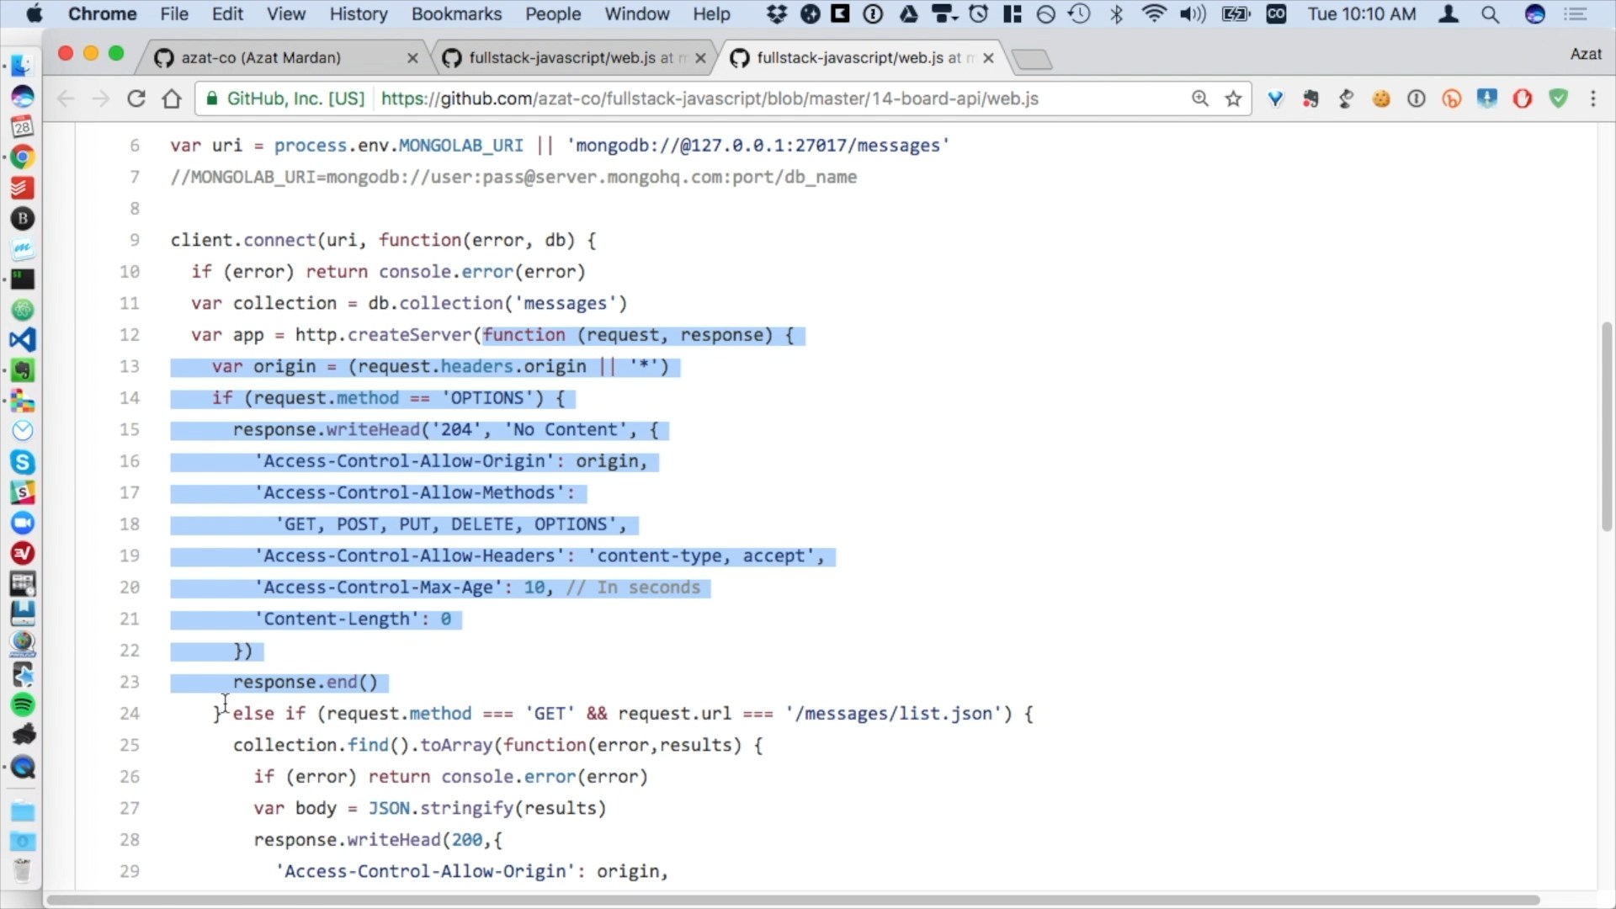Click the MONGOLAB_URI comment on line 7

(x=513, y=177)
